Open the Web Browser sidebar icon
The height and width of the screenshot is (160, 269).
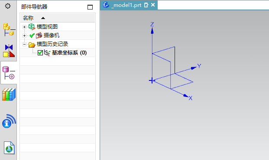pyautogui.click(x=9, y=147)
